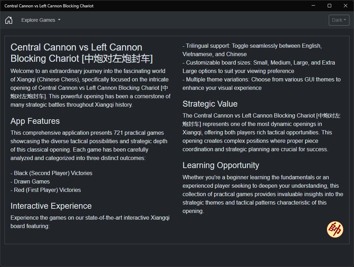This screenshot has width=354, height=267.
Task: Click the window title bar text
Action: point(49,6)
